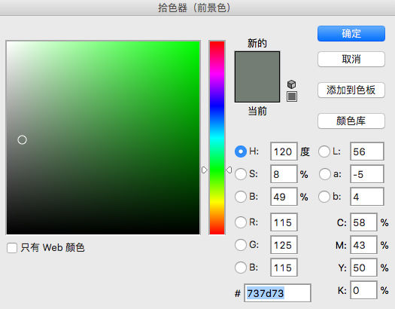The height and width of the screenshot is (309, 395).
Task: Click the G field showing 125
Action: point(284,245)
